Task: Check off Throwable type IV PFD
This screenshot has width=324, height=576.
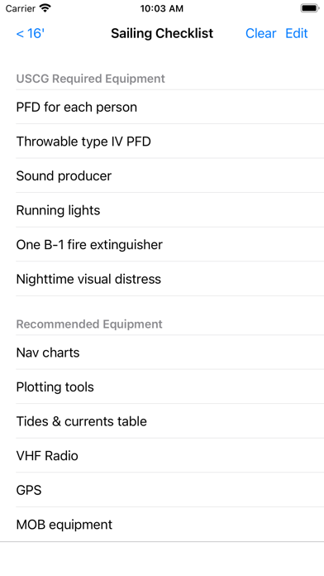Action: tap(162, 142)
